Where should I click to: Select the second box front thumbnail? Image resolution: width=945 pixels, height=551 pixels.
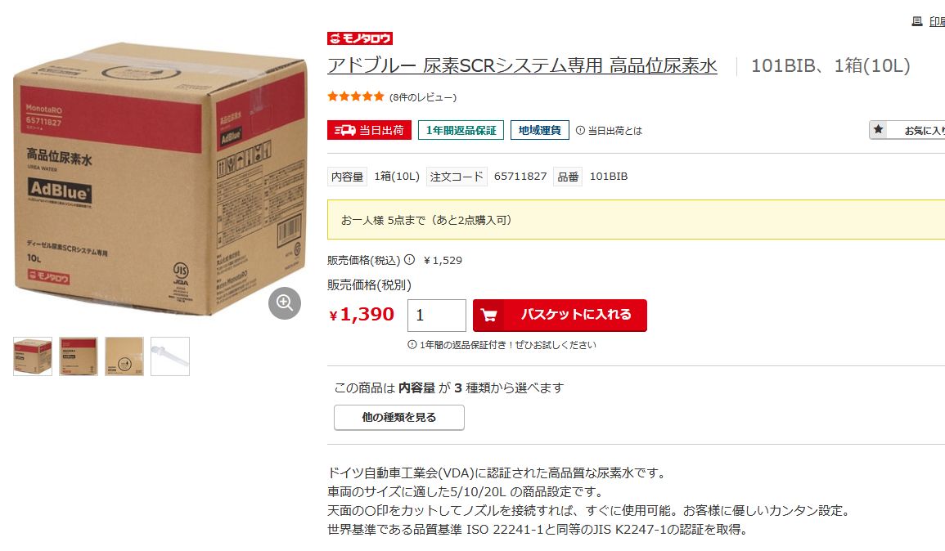click(79, 356)
